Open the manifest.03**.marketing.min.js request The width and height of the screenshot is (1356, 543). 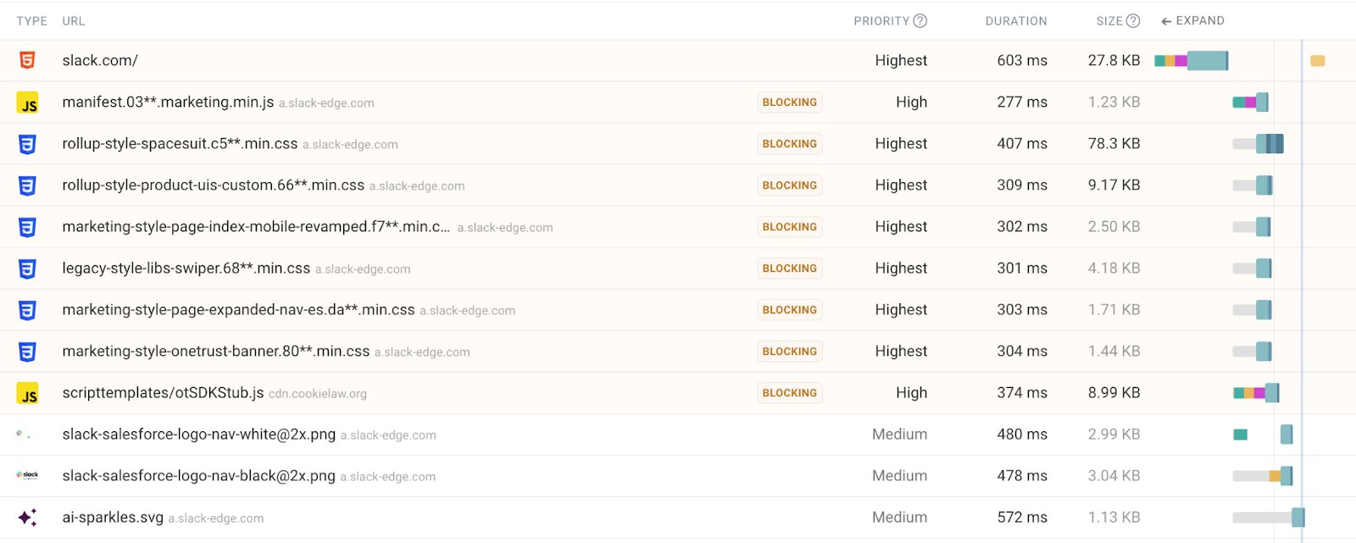[168, 102]
